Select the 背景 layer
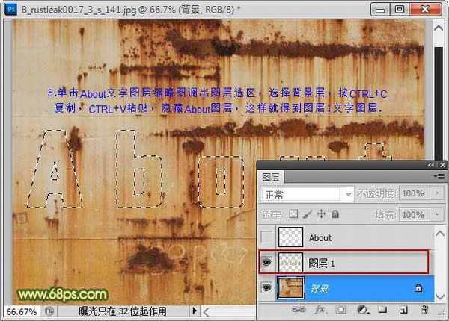449x321 pixels. (x=346, y=288)
